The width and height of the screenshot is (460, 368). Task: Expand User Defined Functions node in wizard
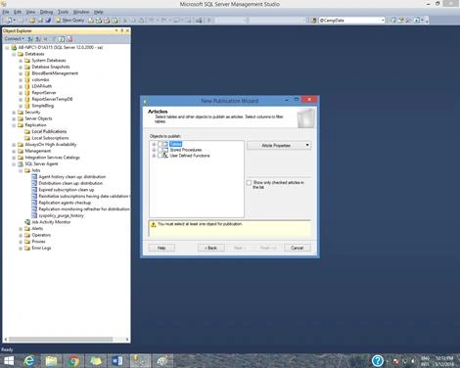(x=154, y=156)
